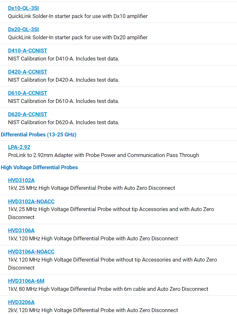Open the LPA-2.92 adapter link

(19, 147)
